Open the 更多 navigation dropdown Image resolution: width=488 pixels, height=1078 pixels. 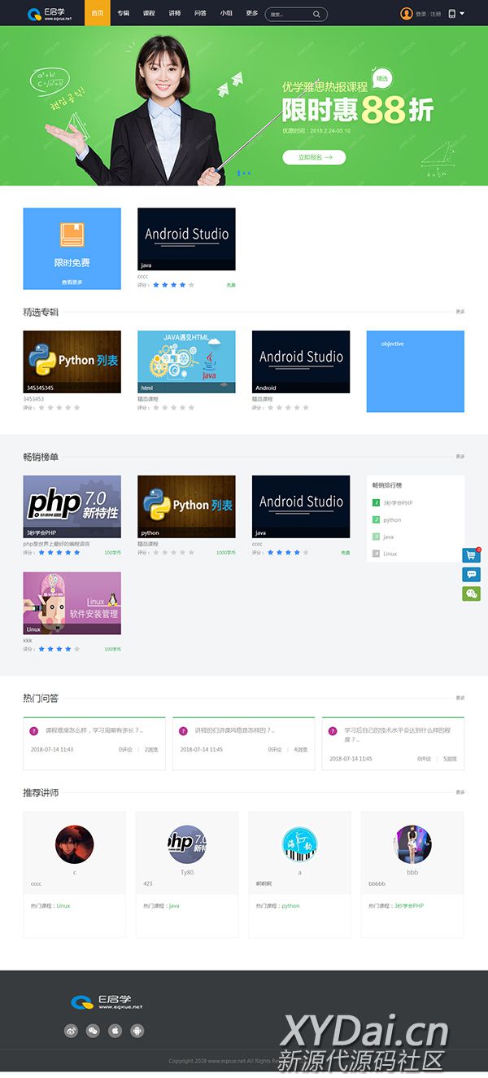tap(252, 13)
